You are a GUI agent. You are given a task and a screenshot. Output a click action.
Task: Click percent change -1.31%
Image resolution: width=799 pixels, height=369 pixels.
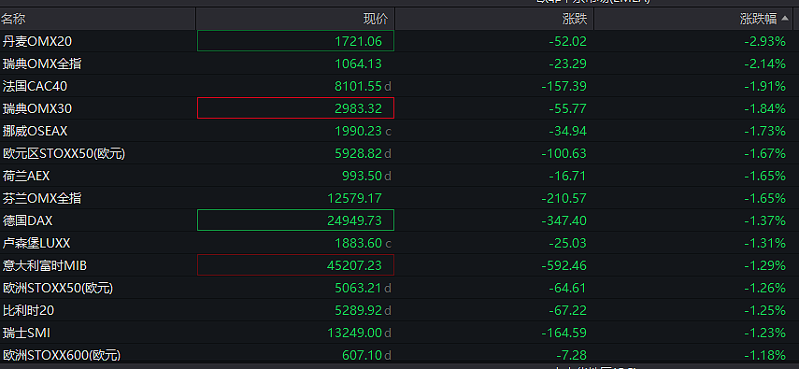[x=764, y=243]
